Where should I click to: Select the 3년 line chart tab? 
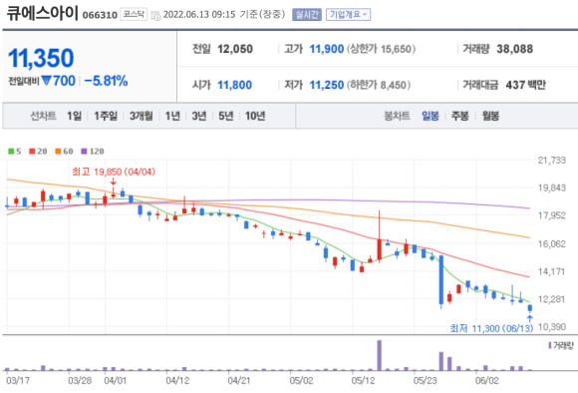(199, 116)
